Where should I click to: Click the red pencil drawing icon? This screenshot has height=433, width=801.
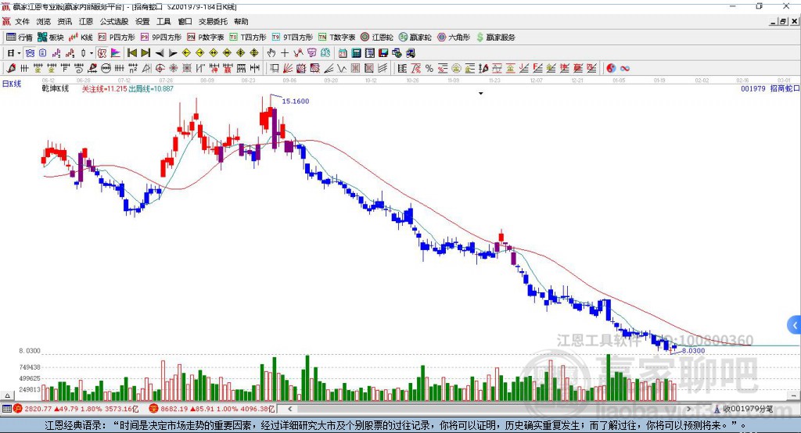click(11, 69)
